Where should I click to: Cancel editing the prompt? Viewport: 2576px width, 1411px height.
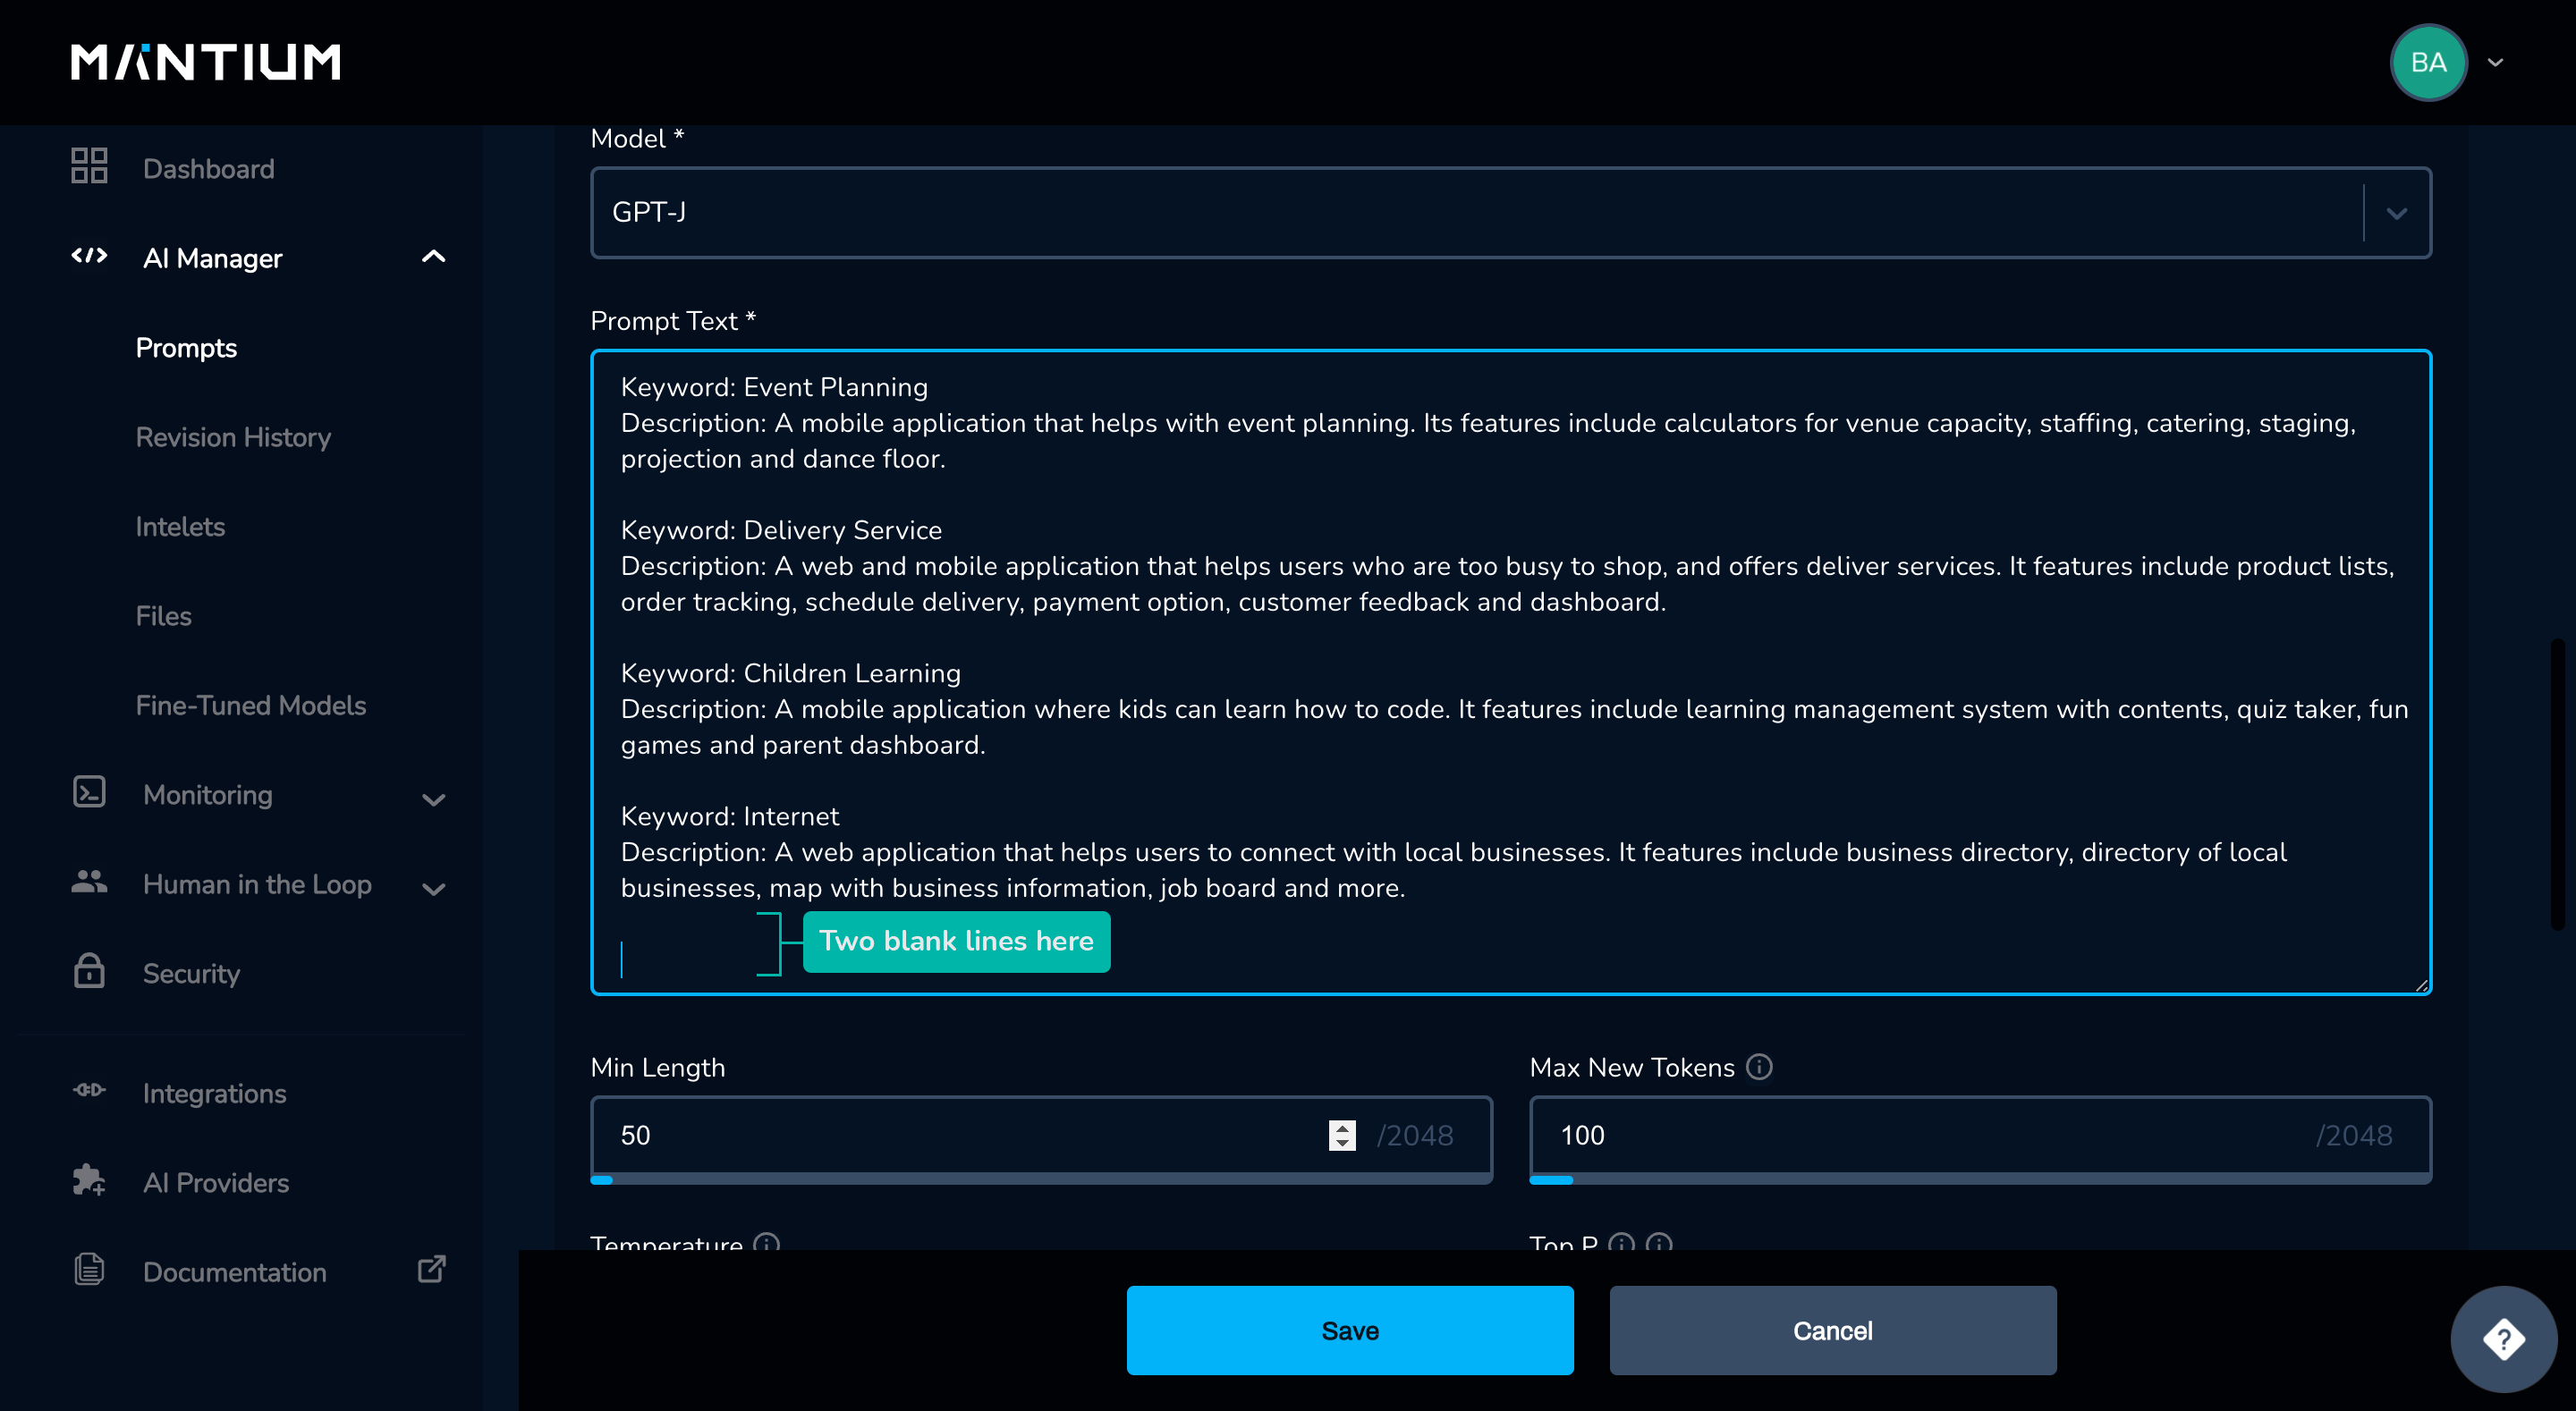1832,1331
